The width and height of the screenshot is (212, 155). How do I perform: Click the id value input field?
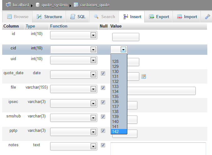pyautogui.click(x=125, y=37)
